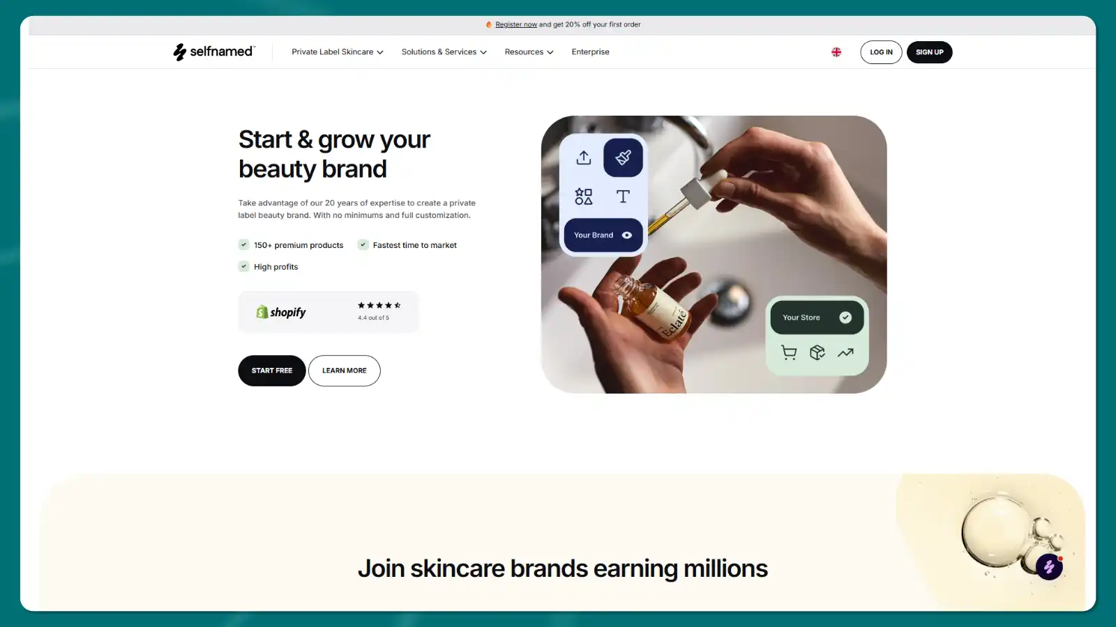This screenshot has height=627, width=1116.
Task: Open the Register now link
Action: 516,24
